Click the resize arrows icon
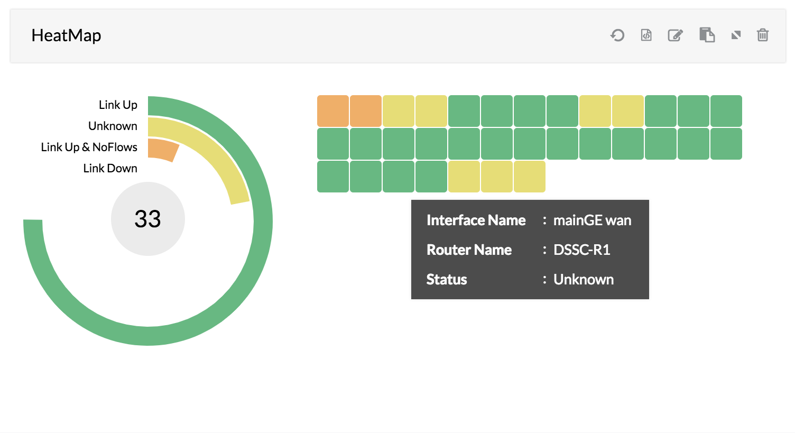This screenshot has height=433, width=795. pyautogui.click(x=736, y=35)
